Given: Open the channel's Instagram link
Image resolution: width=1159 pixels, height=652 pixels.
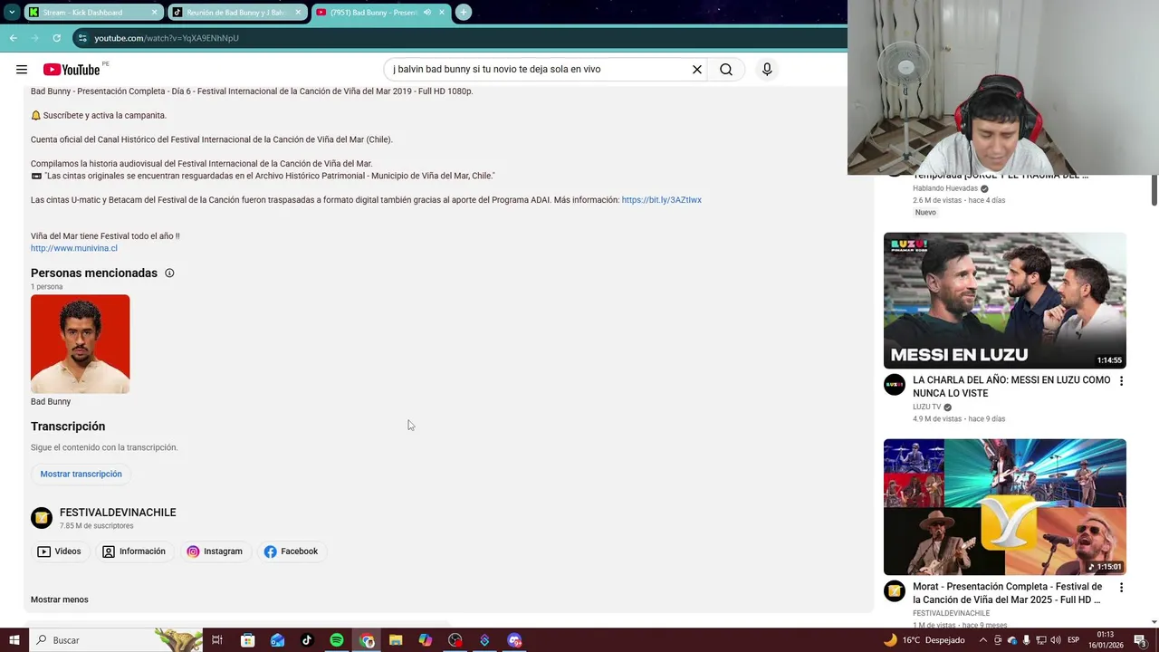Looking at the screenshot, I should click(215, 551).
